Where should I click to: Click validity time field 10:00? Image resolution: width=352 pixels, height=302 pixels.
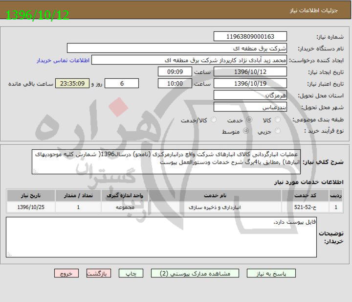(175, 83)
